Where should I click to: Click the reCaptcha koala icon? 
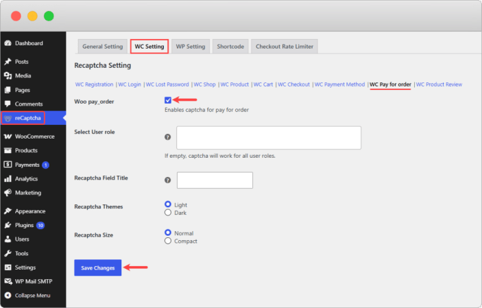point(8,118)
